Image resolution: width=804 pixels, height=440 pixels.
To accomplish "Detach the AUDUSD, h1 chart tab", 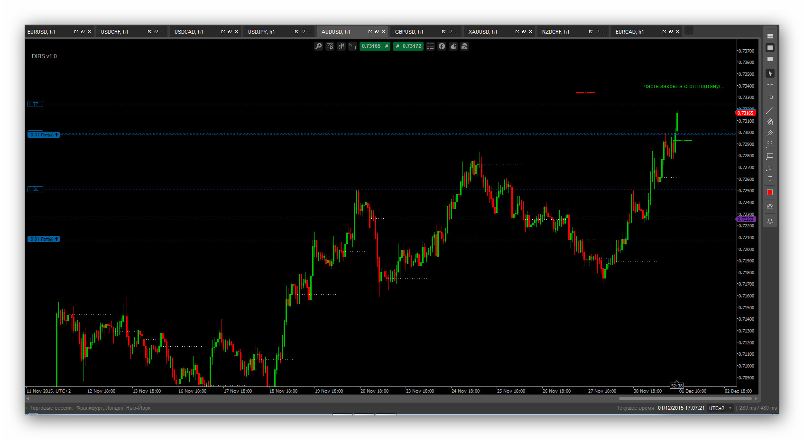I will (370, 32).
